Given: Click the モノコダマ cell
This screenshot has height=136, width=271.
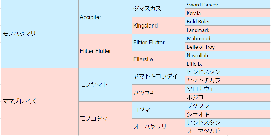Looking at the screenshot, I should (x=105, y=118).
